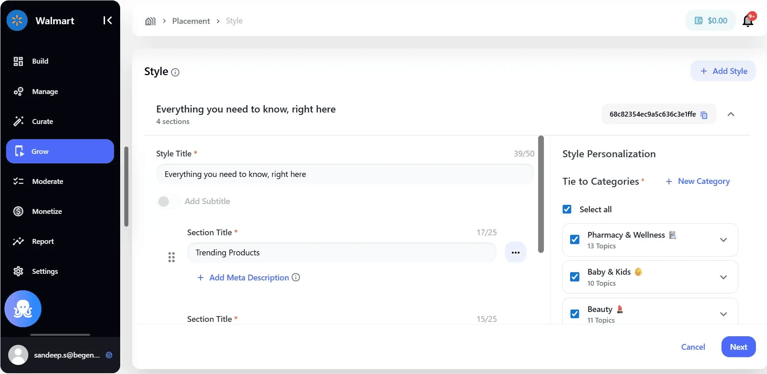Uncheck the Baby & Kids checkbox

575,277
